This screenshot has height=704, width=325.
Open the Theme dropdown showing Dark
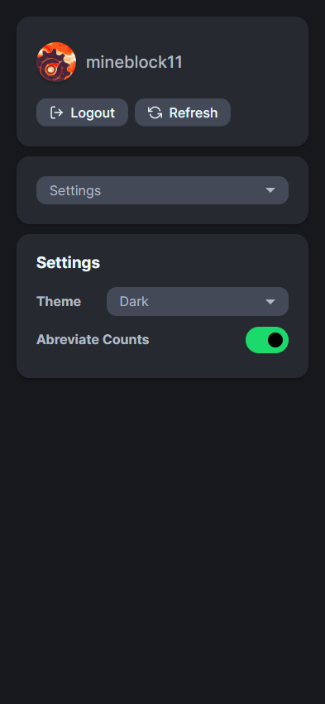198,302
